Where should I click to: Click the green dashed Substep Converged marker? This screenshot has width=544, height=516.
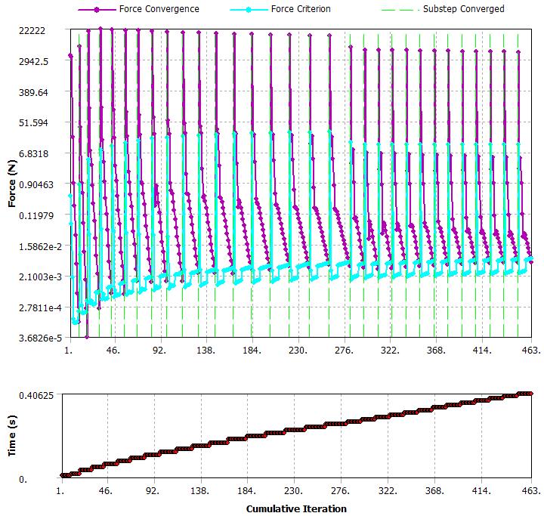(x=400, y=10)
